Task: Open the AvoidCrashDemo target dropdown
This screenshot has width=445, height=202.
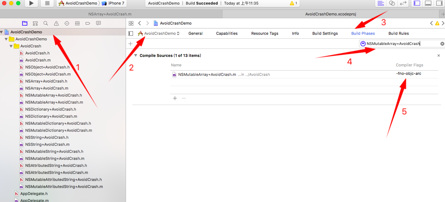Action: click(159, 33)
